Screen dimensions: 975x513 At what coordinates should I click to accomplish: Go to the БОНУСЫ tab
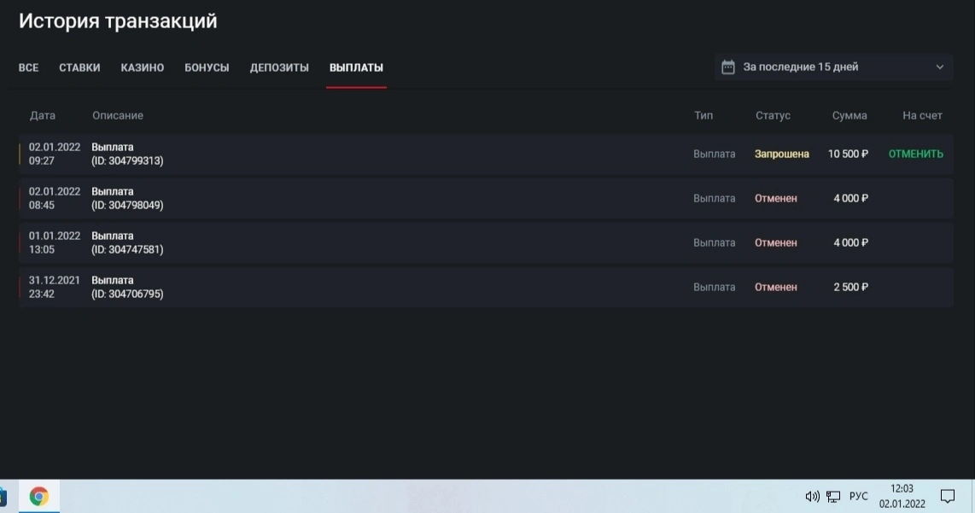(207, 67)
